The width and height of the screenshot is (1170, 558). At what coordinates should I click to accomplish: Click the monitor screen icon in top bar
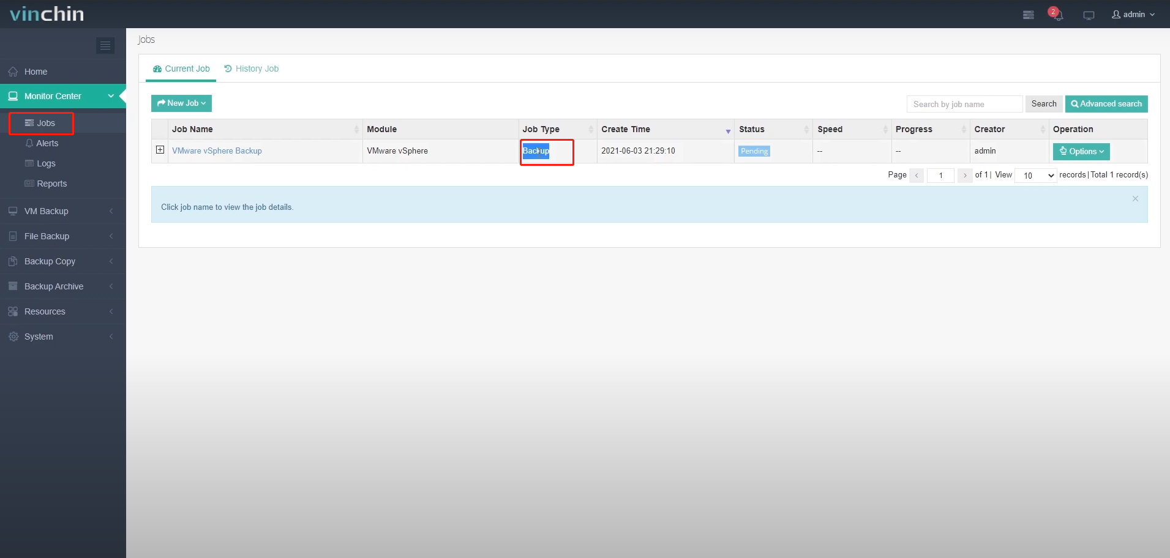(1089, 15)
